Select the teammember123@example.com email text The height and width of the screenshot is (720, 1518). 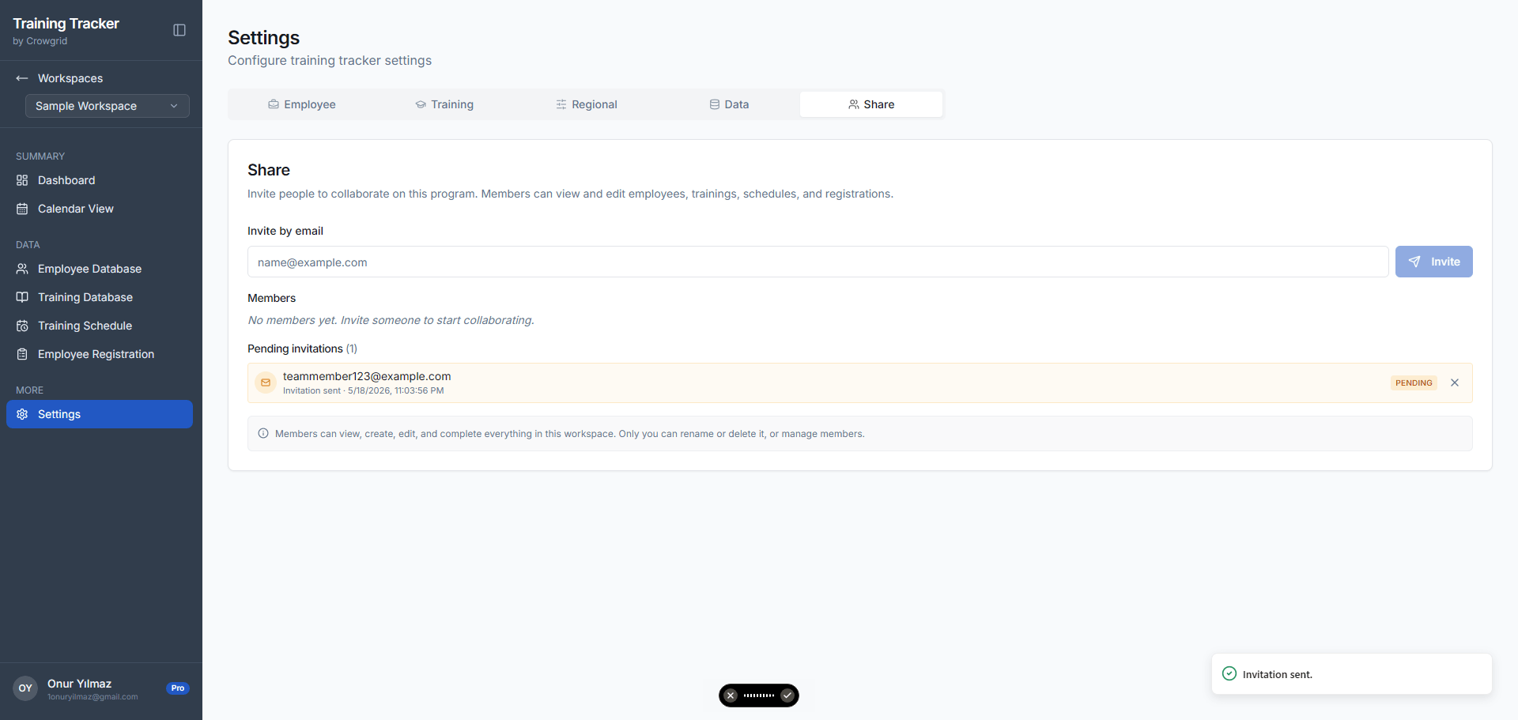click(367, 376)
